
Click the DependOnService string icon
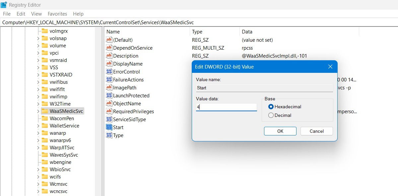click(x=109, y=48)
